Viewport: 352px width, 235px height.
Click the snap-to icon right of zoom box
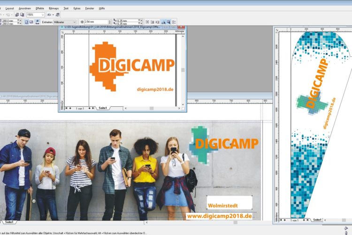pyautogui.click(x=49, y=15)
